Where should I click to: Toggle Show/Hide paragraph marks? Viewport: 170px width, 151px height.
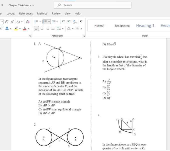point(81,22)
